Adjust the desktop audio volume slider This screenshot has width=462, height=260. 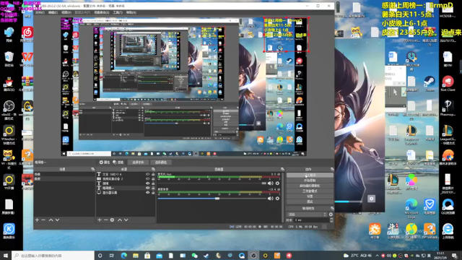point(212,199)
